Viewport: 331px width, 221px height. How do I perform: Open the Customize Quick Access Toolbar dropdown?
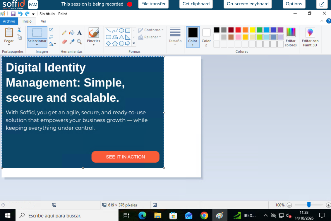click(33, 14)
